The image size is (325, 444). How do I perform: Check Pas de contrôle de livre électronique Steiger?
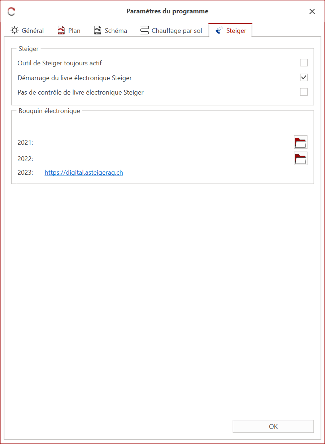tap(304, 92)
